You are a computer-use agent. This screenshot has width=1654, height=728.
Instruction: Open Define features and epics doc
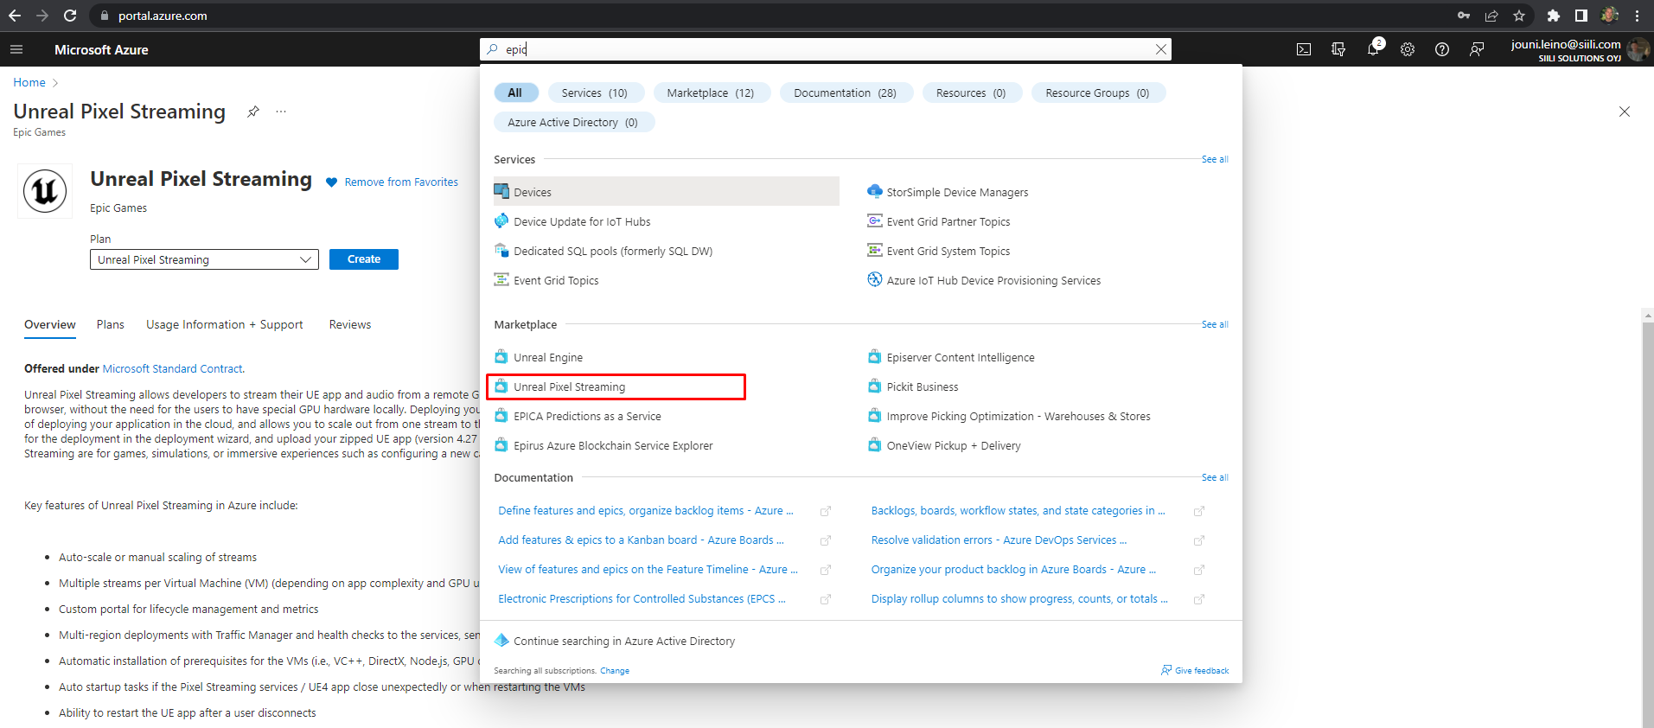pyautogui.click(x=646, y=510)
